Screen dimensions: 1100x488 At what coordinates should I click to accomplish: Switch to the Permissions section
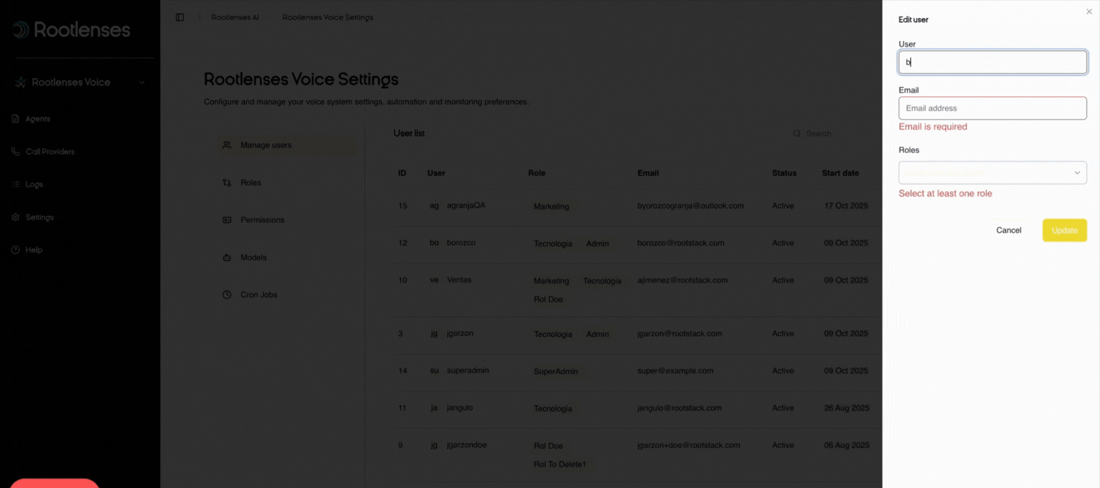coord(262,220)
